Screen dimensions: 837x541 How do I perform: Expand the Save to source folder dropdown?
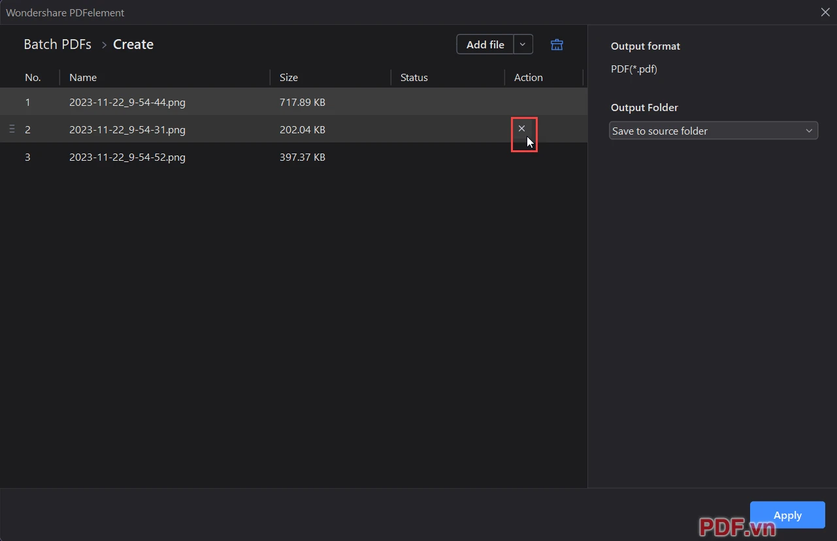(714, 131)
